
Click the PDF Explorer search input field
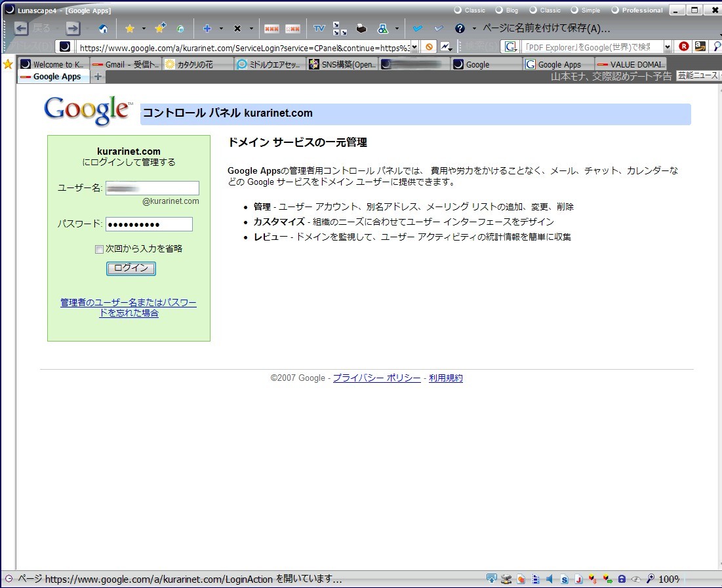click(592, 47)
